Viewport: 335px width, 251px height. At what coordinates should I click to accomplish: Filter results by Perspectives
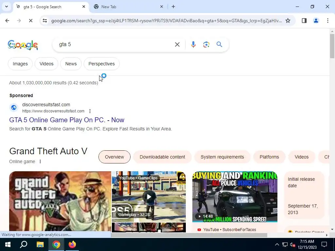101,64
